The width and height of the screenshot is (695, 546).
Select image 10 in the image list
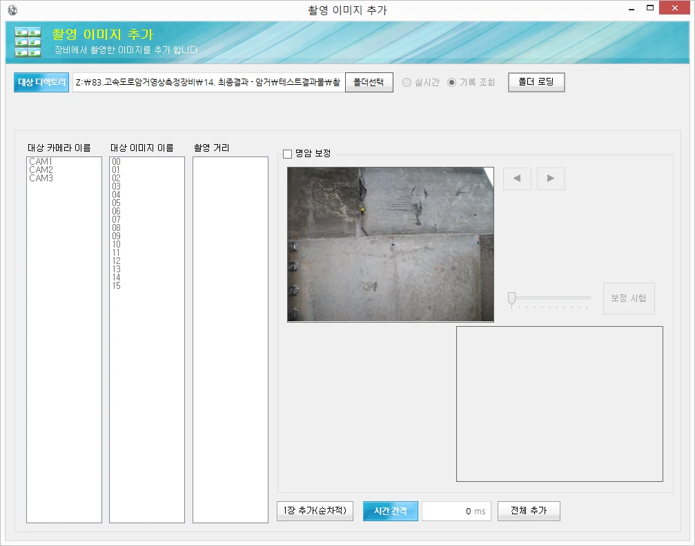(x=116, y=245)
